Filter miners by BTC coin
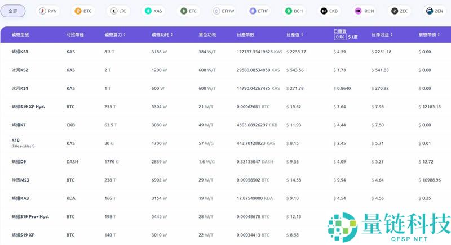The width and height of the screenshot is (451, 245). click(x=83, y=11)
